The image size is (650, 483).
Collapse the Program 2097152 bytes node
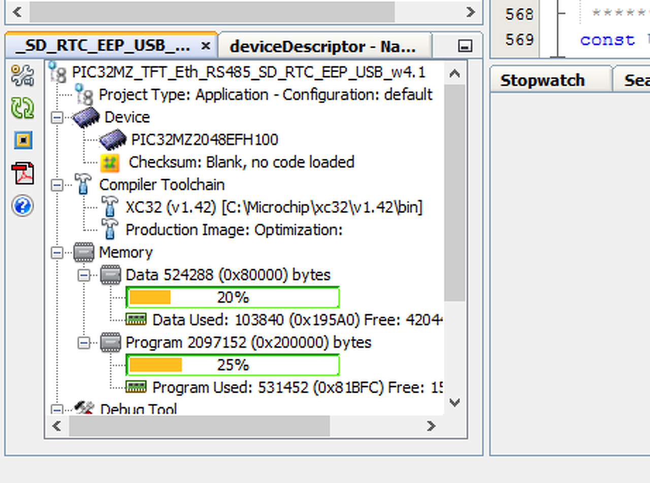click(x=84, y=343)
